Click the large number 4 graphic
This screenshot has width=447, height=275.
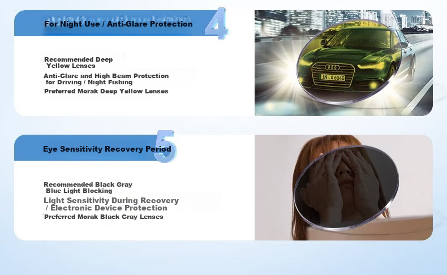click(216, 23)
